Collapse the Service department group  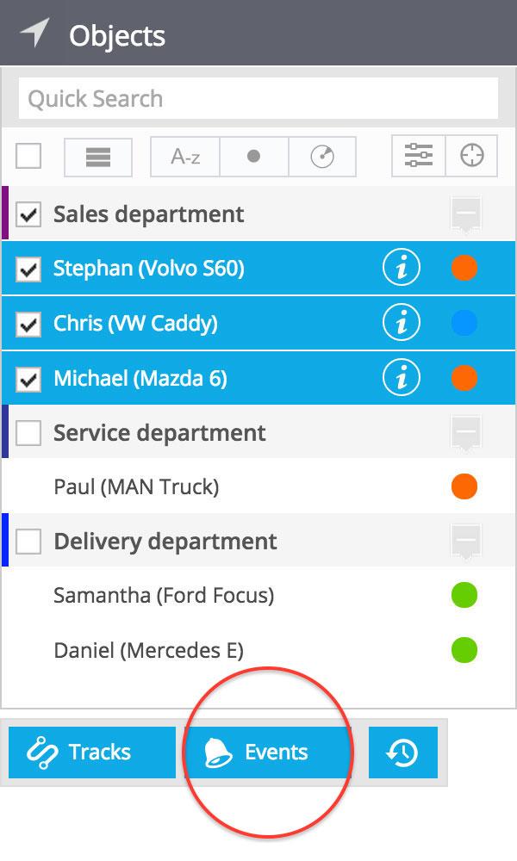click(x=466, y=433)
